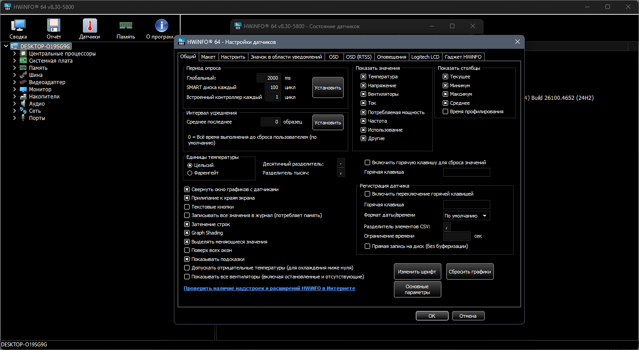Click the Сеть network icon in tree

pos(23,111)
